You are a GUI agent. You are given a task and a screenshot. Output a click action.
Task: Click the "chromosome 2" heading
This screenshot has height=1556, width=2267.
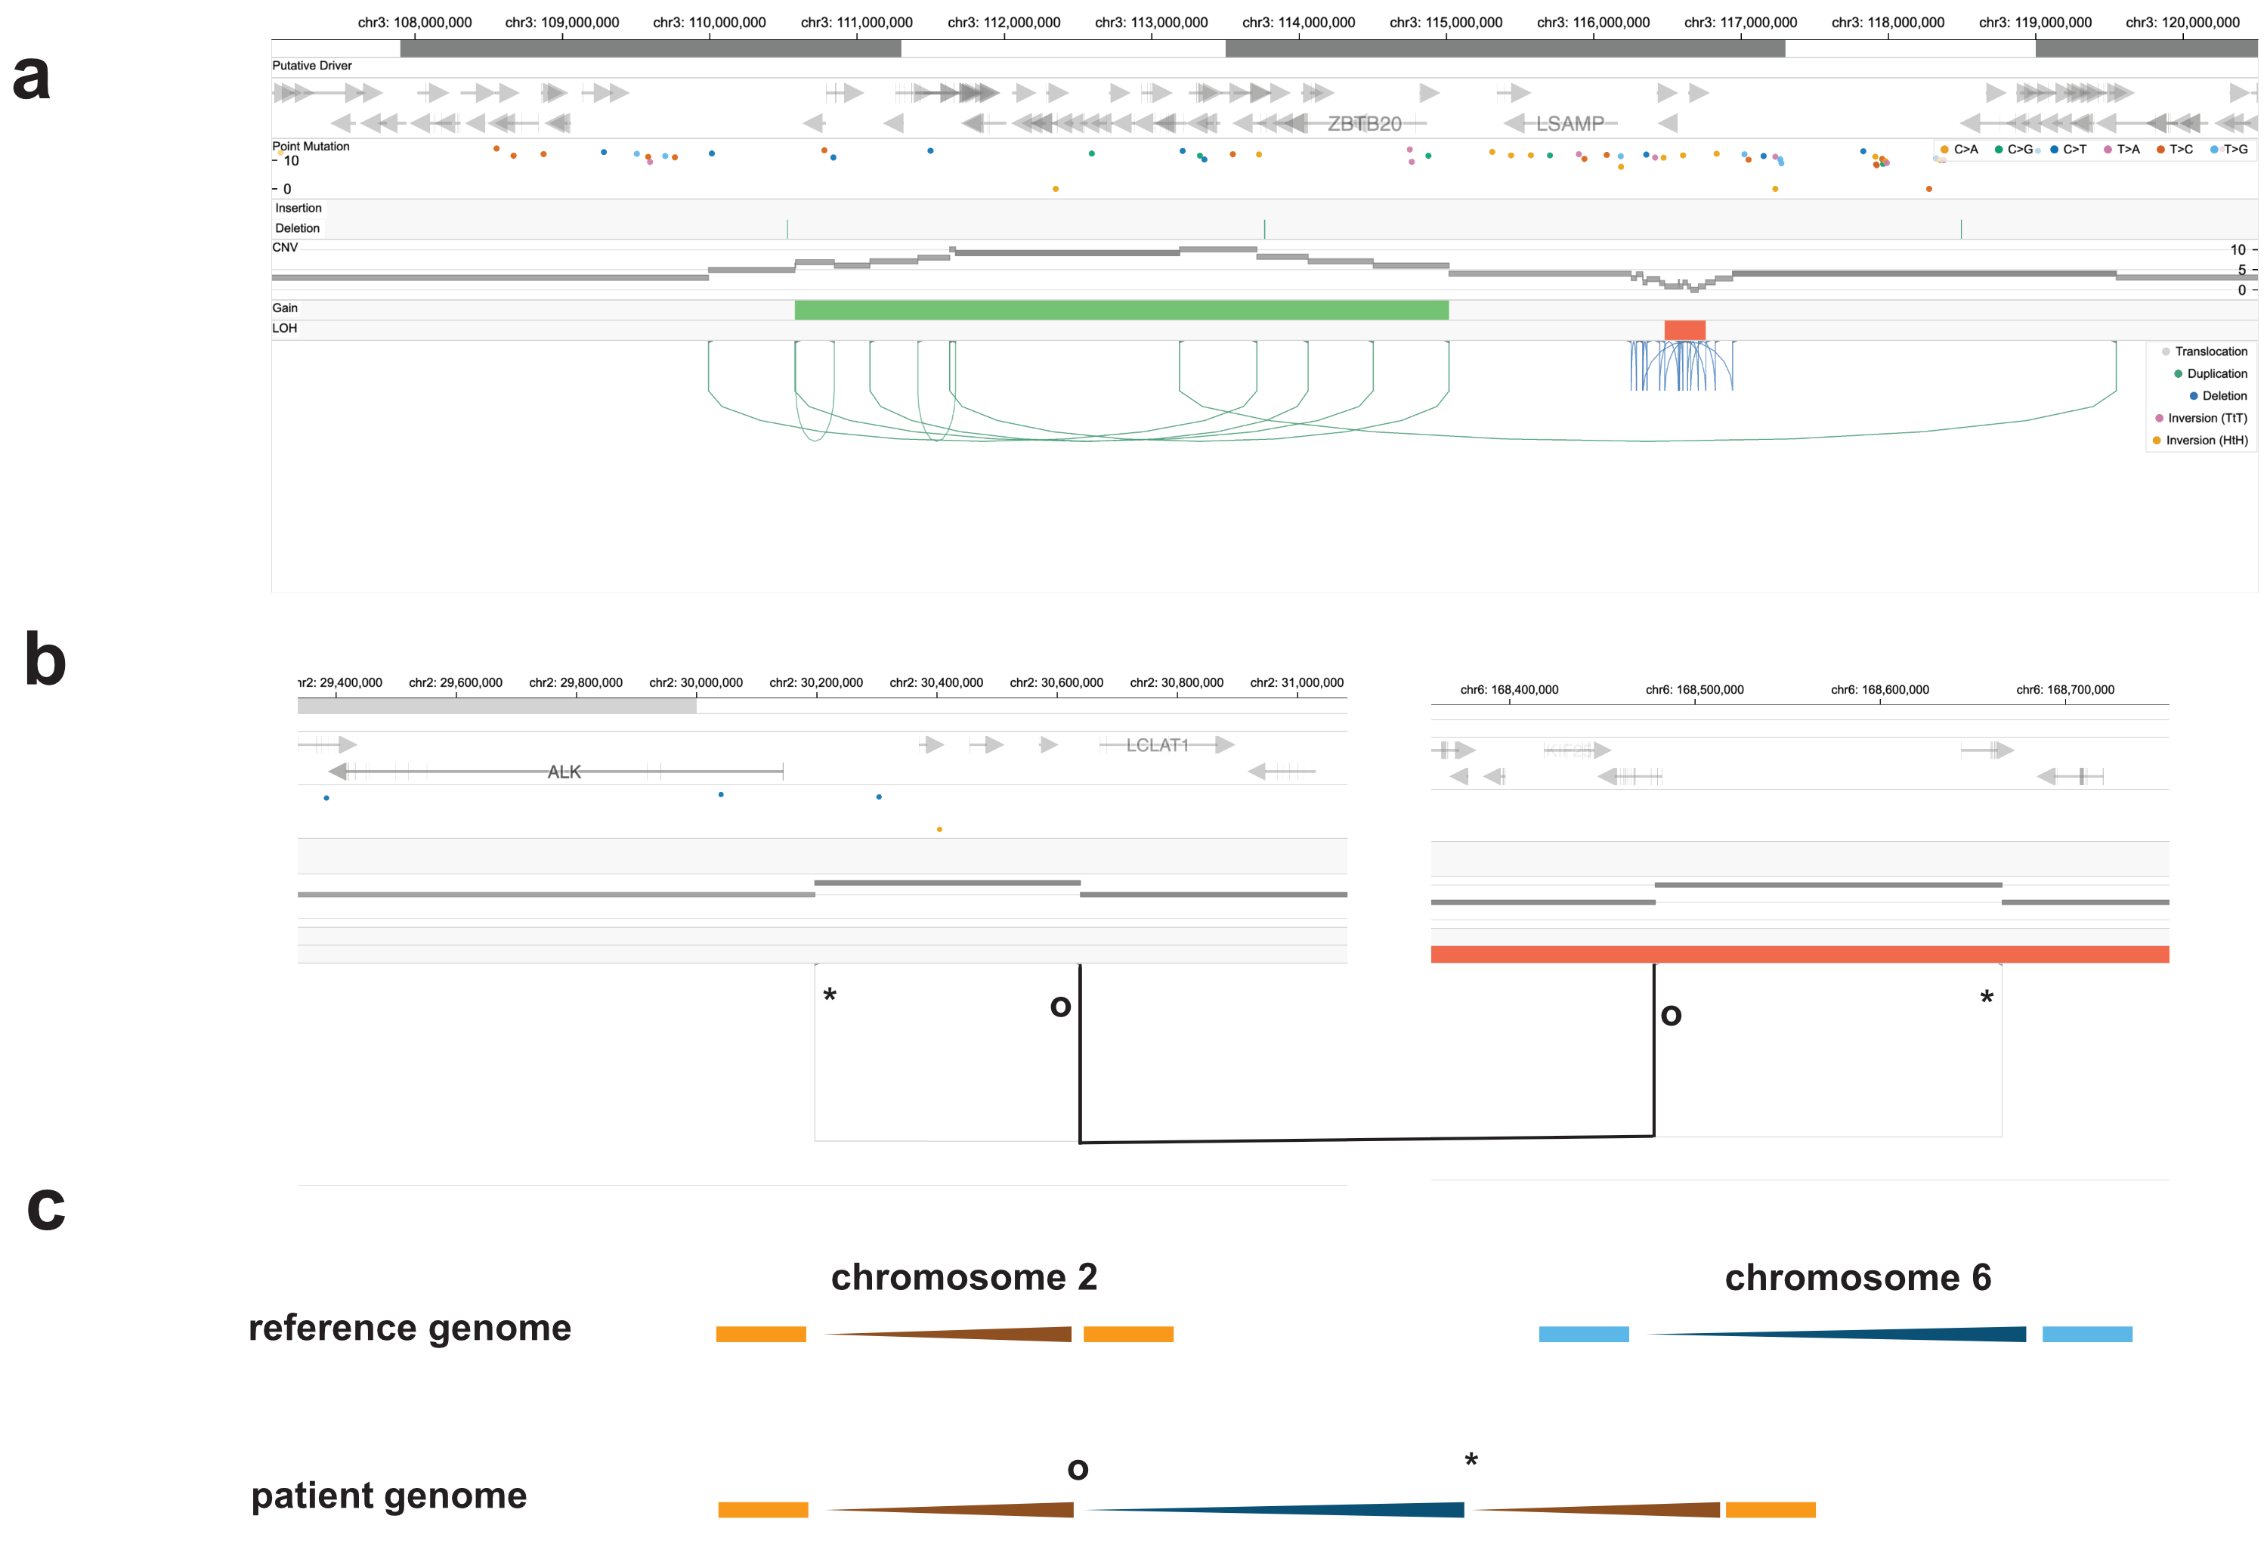click(963, 1277)
